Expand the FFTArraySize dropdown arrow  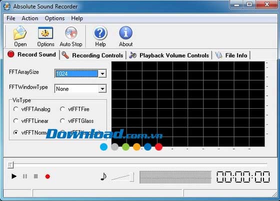(102, 74)
